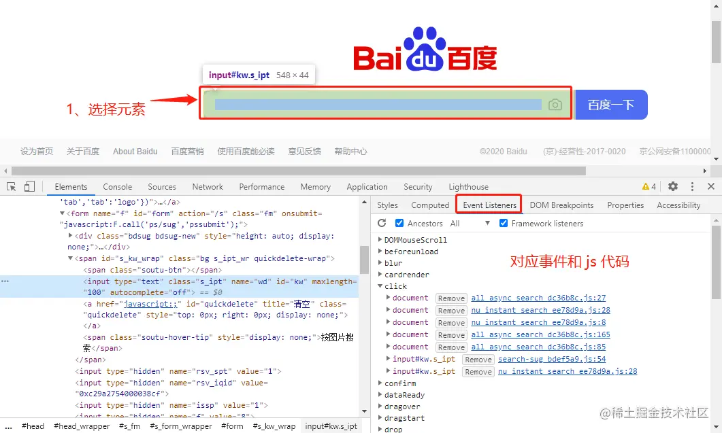Open the Accessibility pane

(x=678, y=205)
